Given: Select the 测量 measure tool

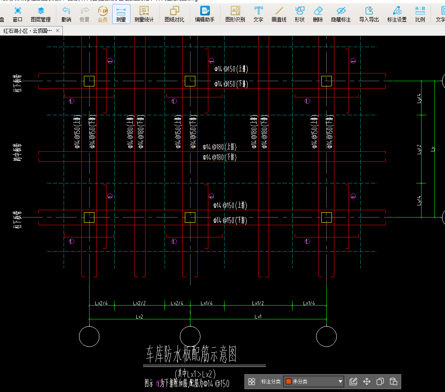Looking at the screenshot, I should tap(121, 15).
